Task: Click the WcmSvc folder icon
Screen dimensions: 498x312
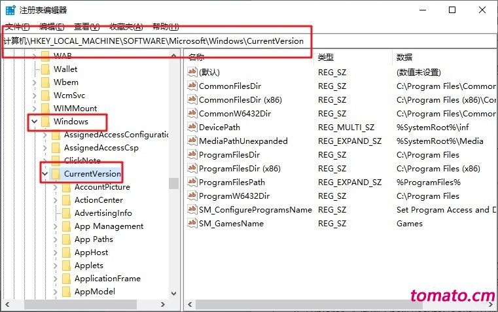Action: pyautogui.click(x=45, y=95)
